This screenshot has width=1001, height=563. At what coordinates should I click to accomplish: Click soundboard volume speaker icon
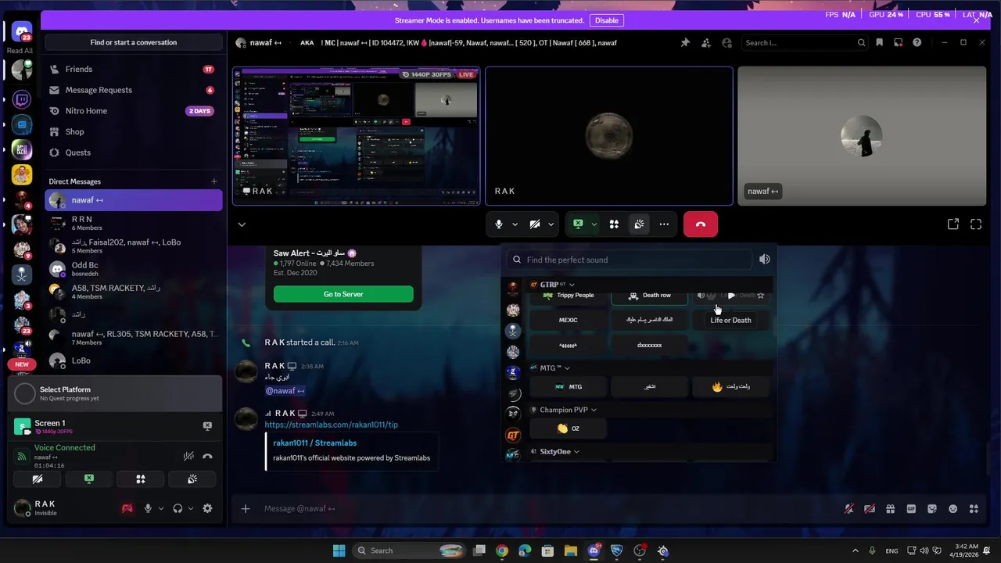(x=765, y=260)
